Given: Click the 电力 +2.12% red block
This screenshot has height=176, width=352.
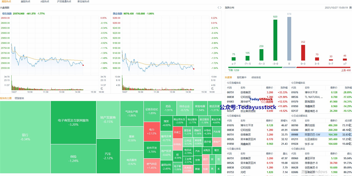Looking at the screenshot, I should tap(151, 131).
